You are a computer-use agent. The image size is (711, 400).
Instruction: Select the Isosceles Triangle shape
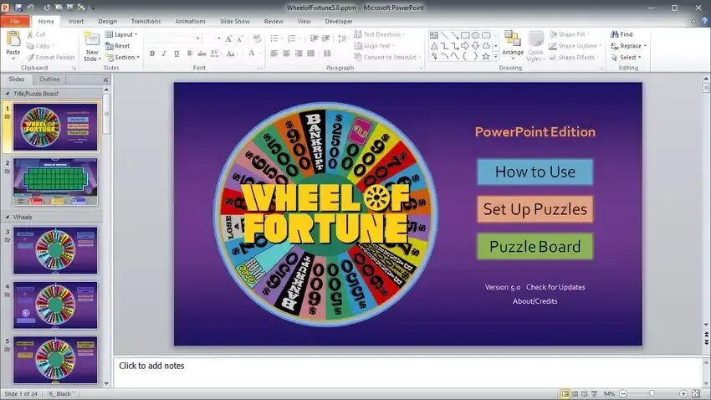434,46
